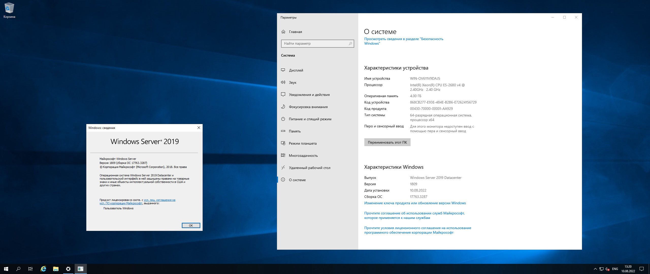
Task: Click the Удаленный рабочий стол icon
Action: [x=283, y=167]
